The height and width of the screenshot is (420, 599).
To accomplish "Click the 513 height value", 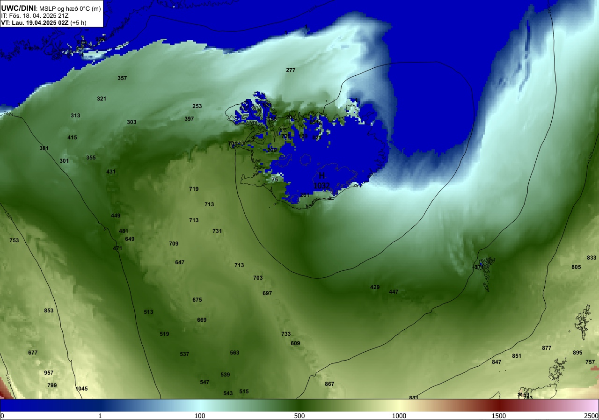I will 148,312.
